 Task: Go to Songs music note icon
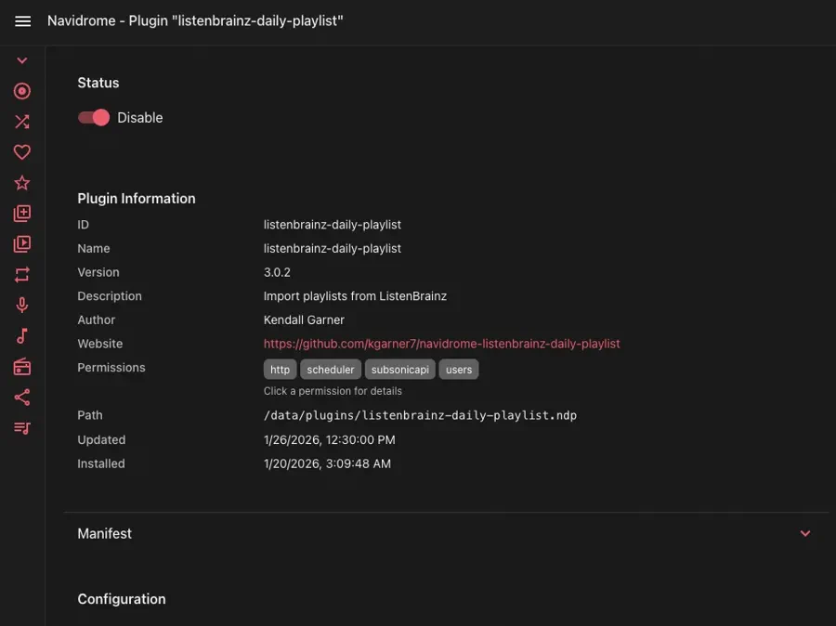point(22,336)
